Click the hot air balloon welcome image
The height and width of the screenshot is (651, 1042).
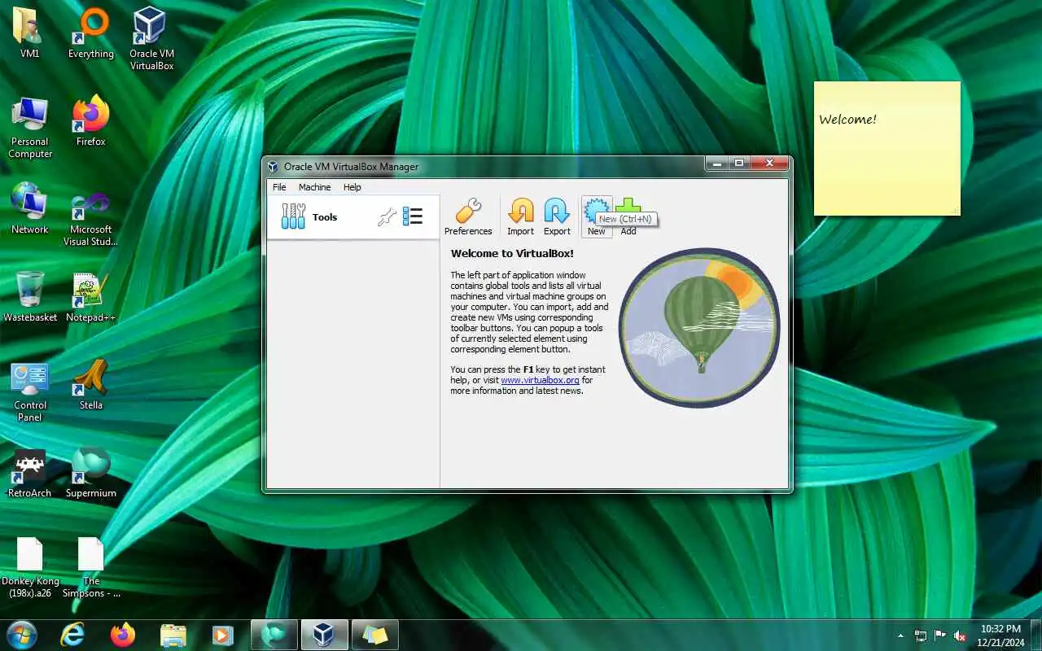699,328
